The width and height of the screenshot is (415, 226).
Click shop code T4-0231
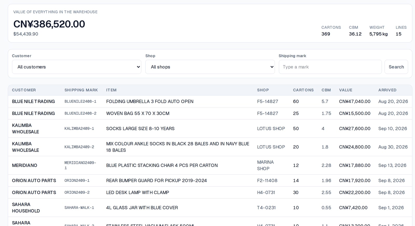(266, 208)
